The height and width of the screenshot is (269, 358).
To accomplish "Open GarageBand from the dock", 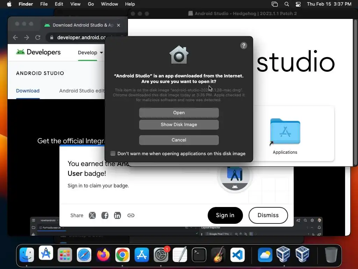I will click(x=218, y=255).
